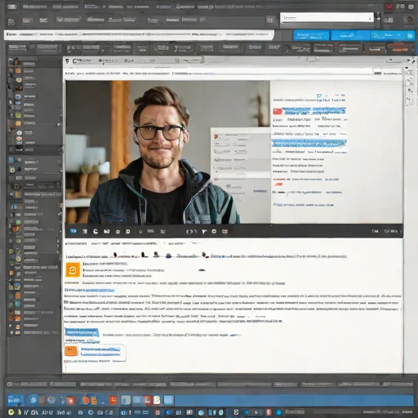Viewport: 418px width, 418px height.
Task: Click the small orange icon in the bottom card
Action: (71, 350)
